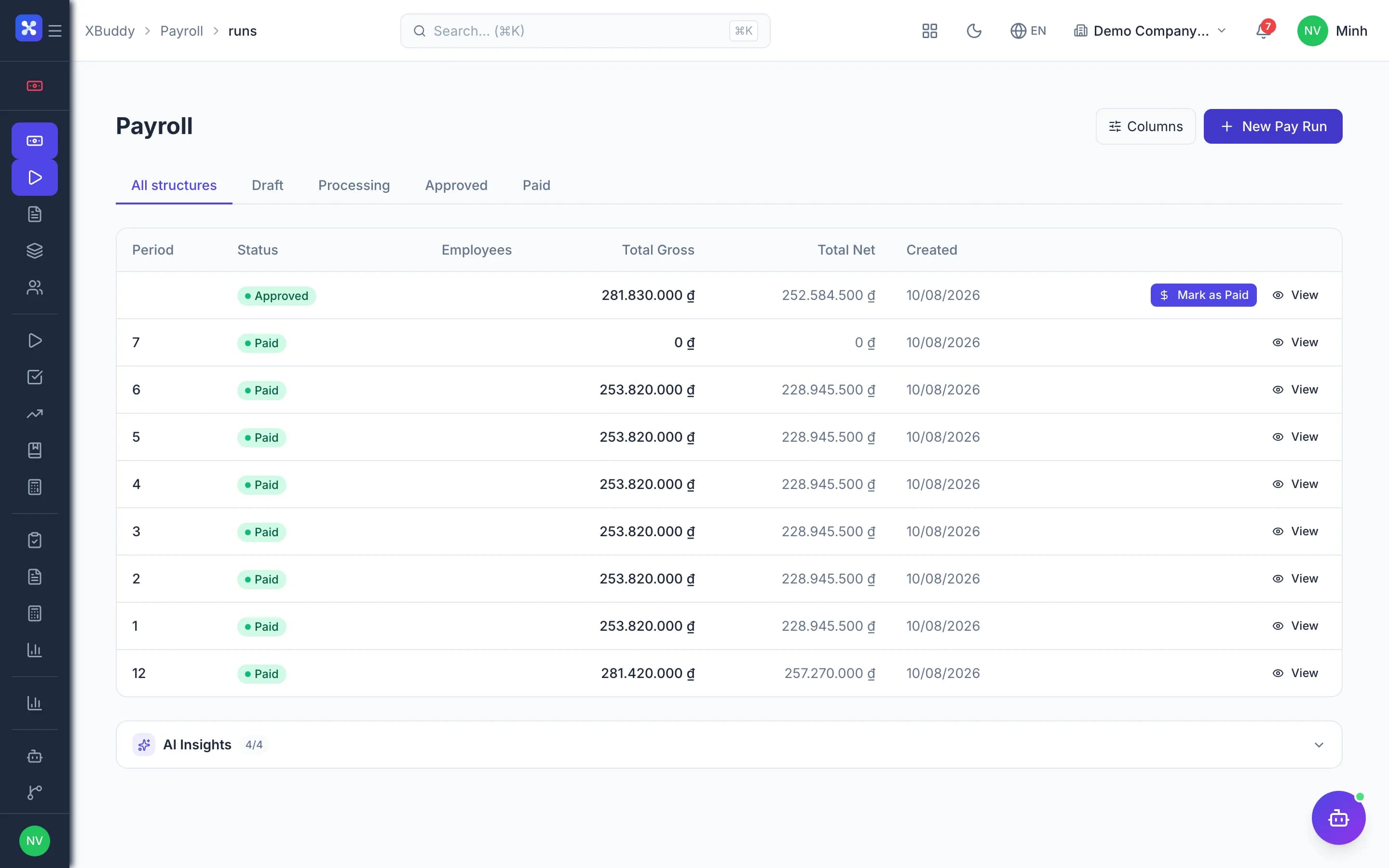Expand the AI Insights panel chevron
The height and width of the screenshot is (868, 1389).
(1319, 745)
